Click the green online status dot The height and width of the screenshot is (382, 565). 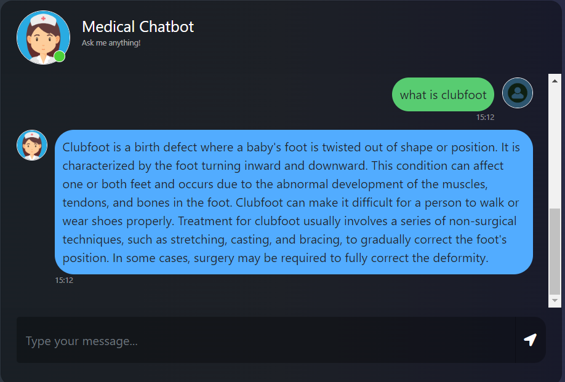click(60, 57)
